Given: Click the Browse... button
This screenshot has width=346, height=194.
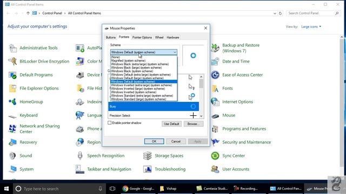Looking at the screenshot, I should 194,124.
